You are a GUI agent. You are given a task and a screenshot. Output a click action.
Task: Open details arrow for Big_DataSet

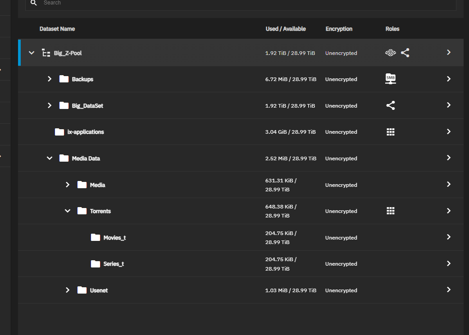pyautogui.click(x=448, y=105)
